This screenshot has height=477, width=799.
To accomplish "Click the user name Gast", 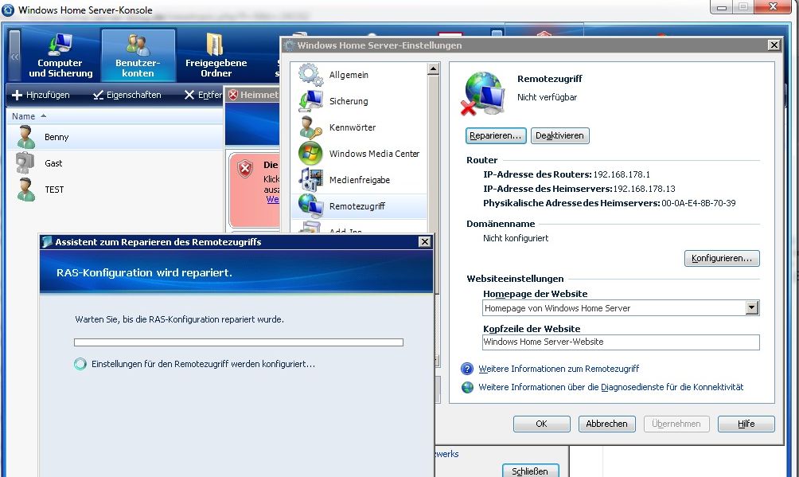I will coord(53,163).
